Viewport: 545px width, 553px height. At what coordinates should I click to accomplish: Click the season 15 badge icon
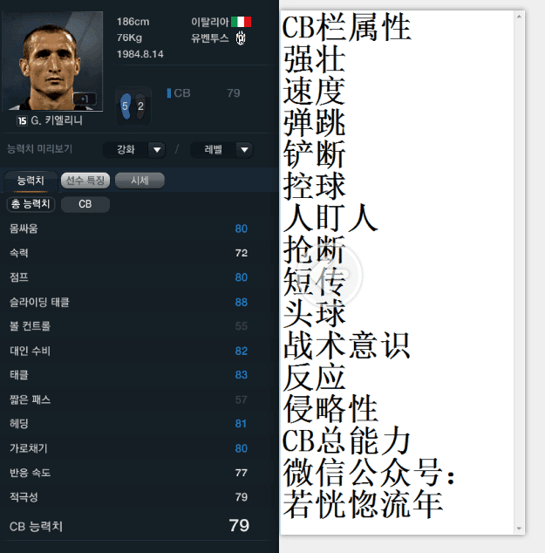(22, 121)
